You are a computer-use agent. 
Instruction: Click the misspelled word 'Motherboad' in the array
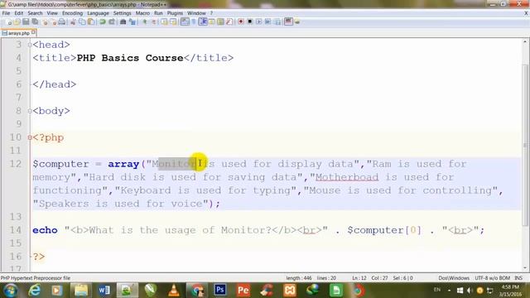click(x=347, y=177)
